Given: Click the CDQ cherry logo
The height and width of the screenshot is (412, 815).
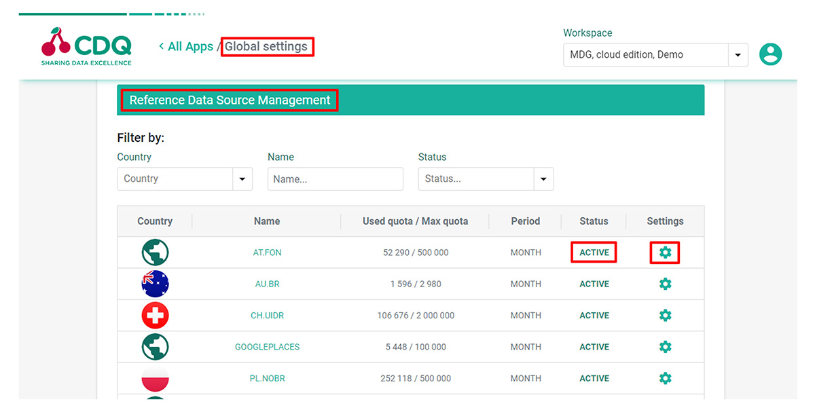Looking at the screenshot, I should (x=86, y=46).
